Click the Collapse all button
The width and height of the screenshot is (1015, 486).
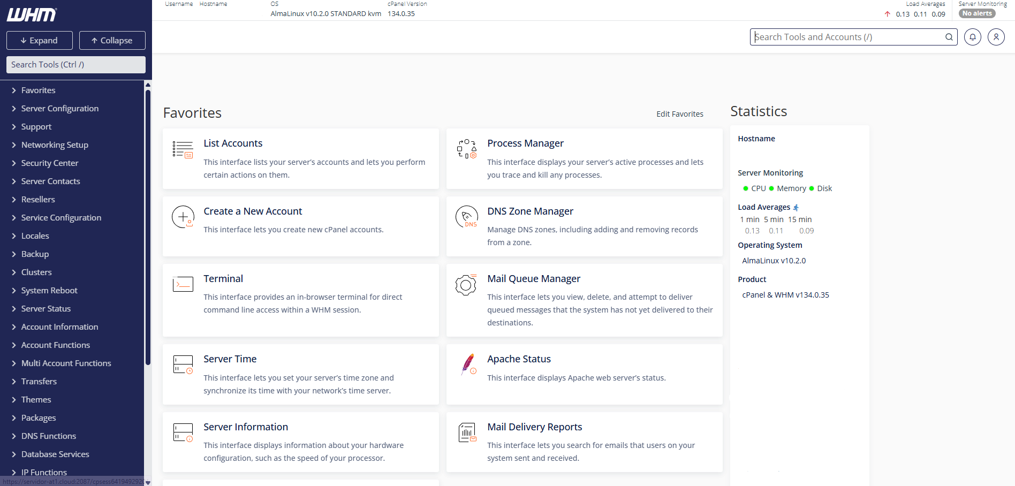[x=112, y=41]
